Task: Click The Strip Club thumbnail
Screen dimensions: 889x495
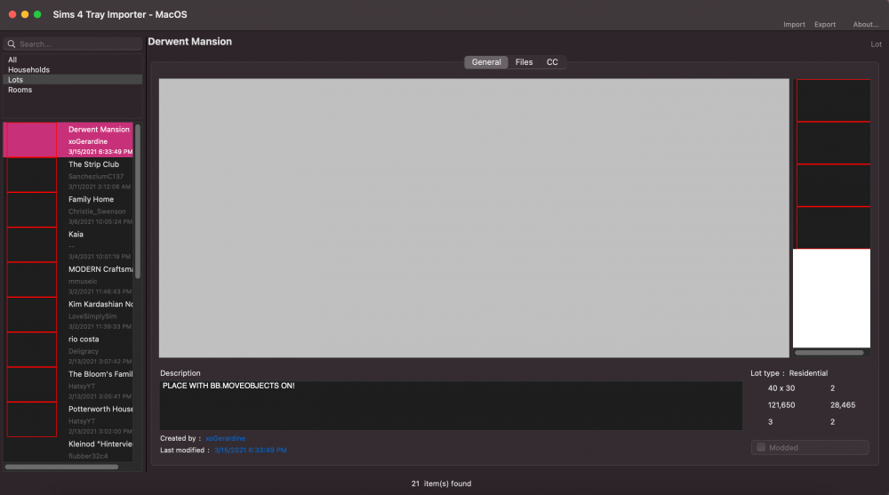Action: [x=32, y=175]
